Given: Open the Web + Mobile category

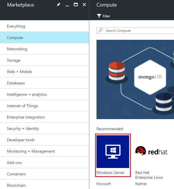Looking at the screenshot, I should (x=45, y=72).
